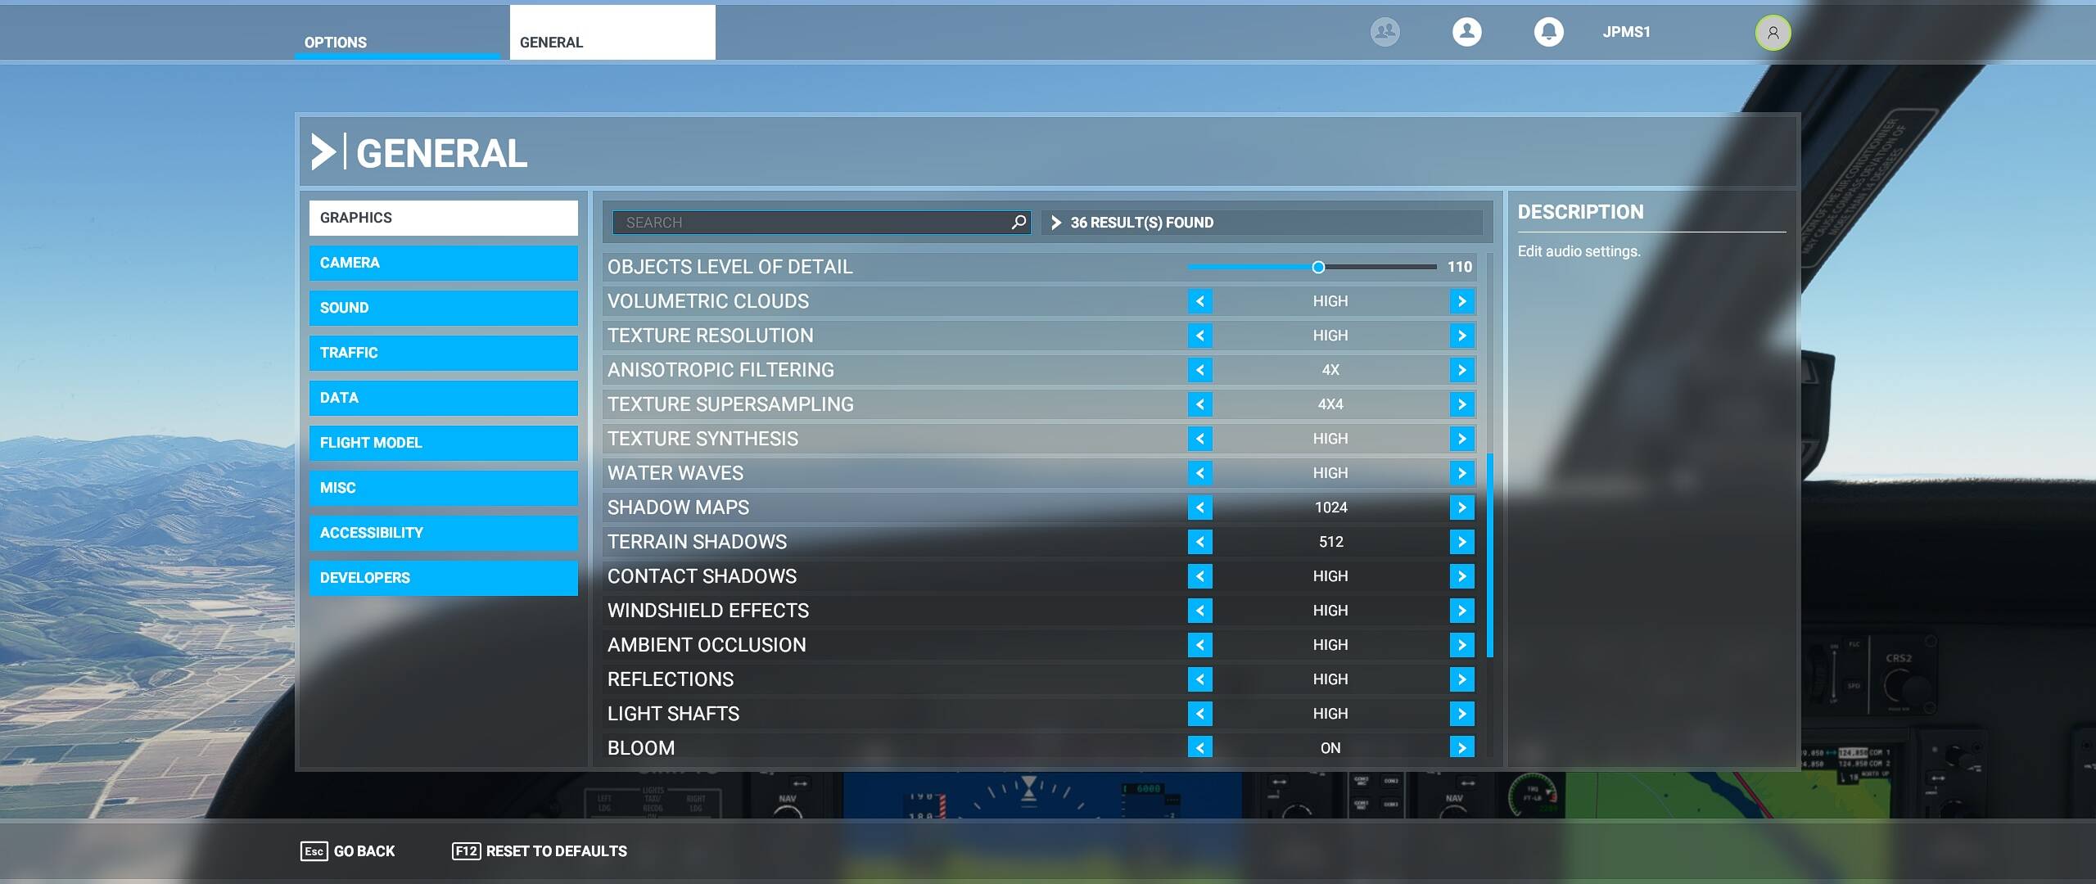Raise Shadow Maps using right arrow
Viewport: 2096px width, 884px height.
(1461, 507)
